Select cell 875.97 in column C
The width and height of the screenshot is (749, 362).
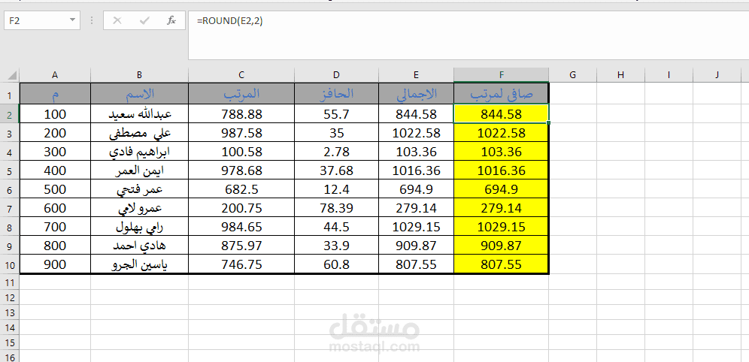241,246
